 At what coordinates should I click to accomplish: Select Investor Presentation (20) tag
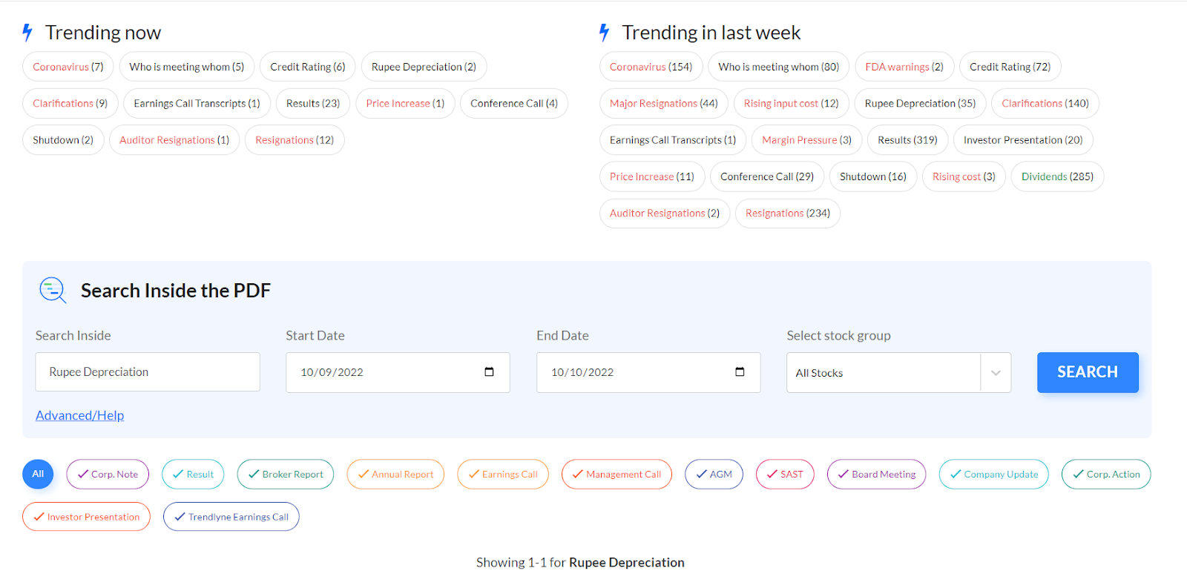[1023, 140]
